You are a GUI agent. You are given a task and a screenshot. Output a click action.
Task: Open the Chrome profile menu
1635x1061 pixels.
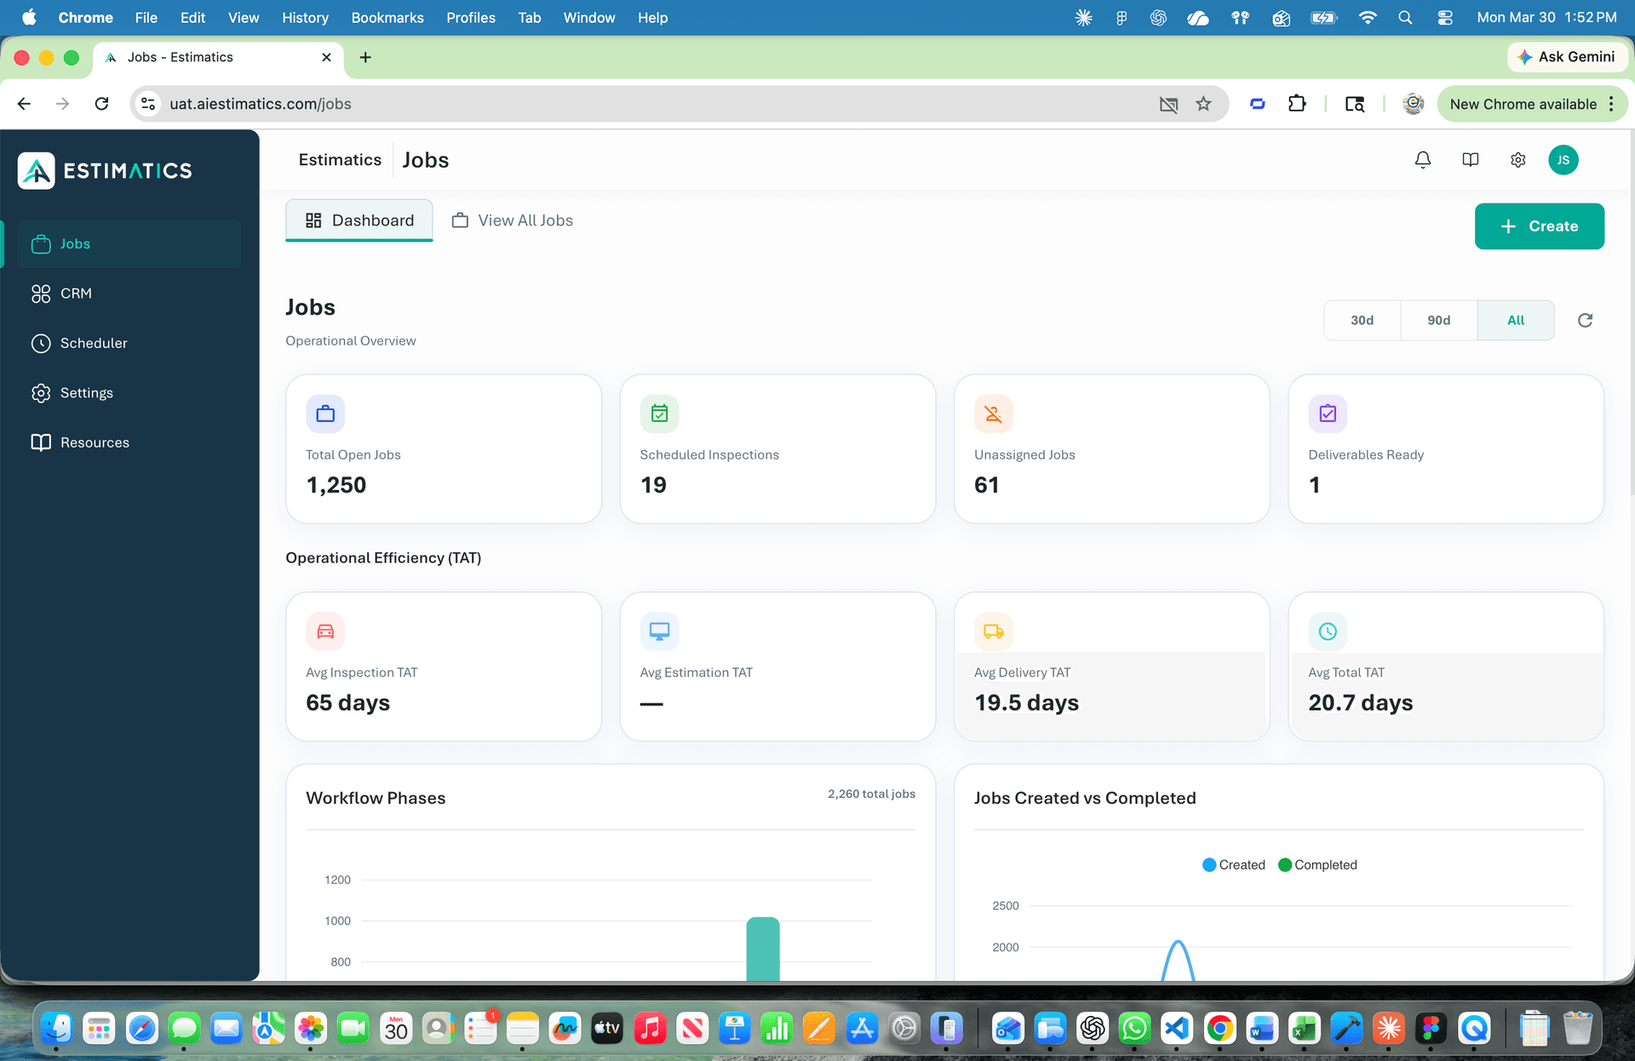tap(1413, 103)
